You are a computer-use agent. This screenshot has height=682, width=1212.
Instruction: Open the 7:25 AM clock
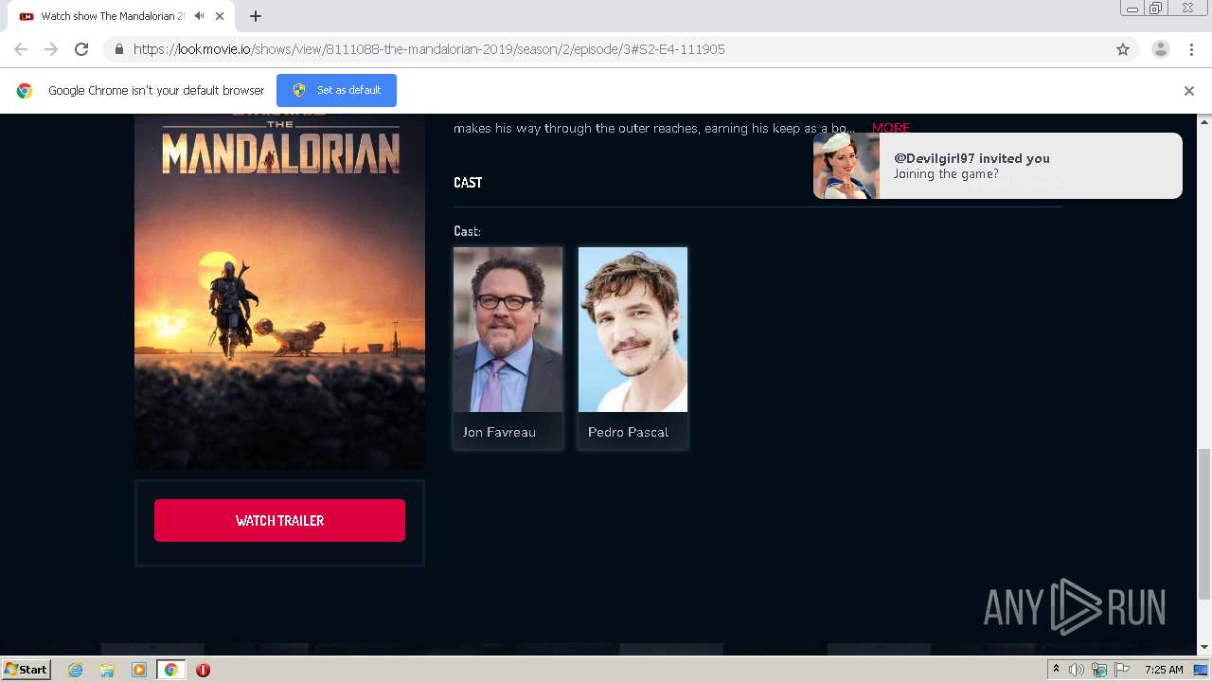pos(1164,670)
